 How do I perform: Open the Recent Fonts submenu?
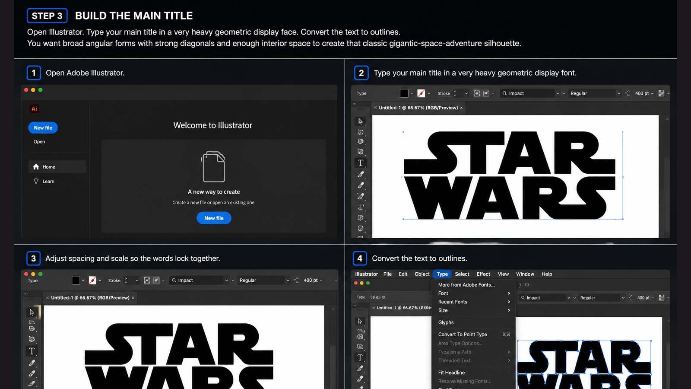(474, 302)
